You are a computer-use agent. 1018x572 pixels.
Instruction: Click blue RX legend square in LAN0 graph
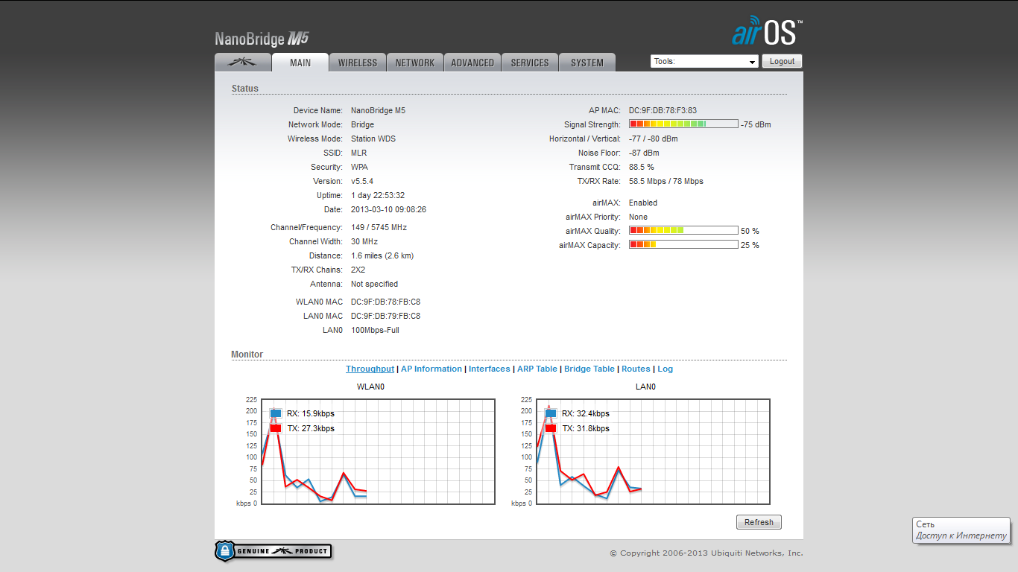click(551, 413)
